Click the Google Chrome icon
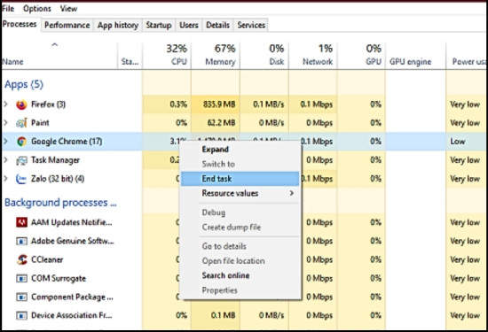This screenshot has width=488, height=332. tap(21, 142)
